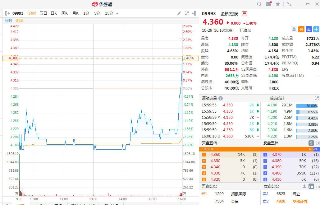The image size is (320, 205).
Task: Switch broker queue to list view
Action: (311, 186)
